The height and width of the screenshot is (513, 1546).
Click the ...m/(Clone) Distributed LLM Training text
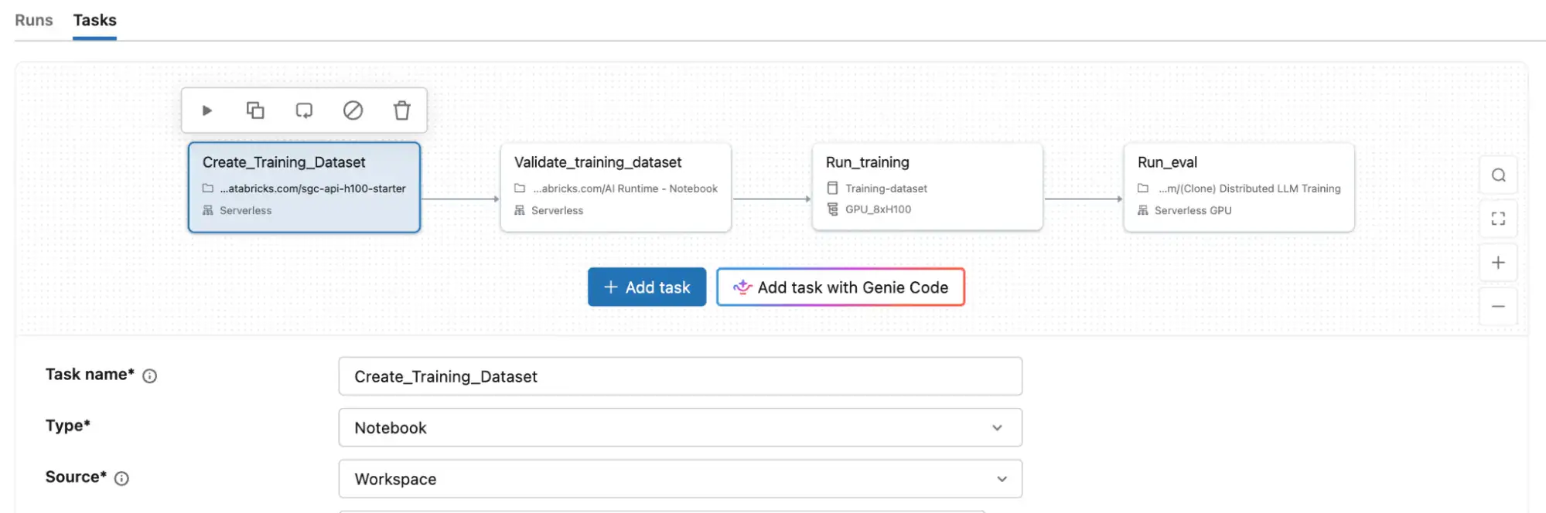pyautogui.click(x=1249, y=189)
